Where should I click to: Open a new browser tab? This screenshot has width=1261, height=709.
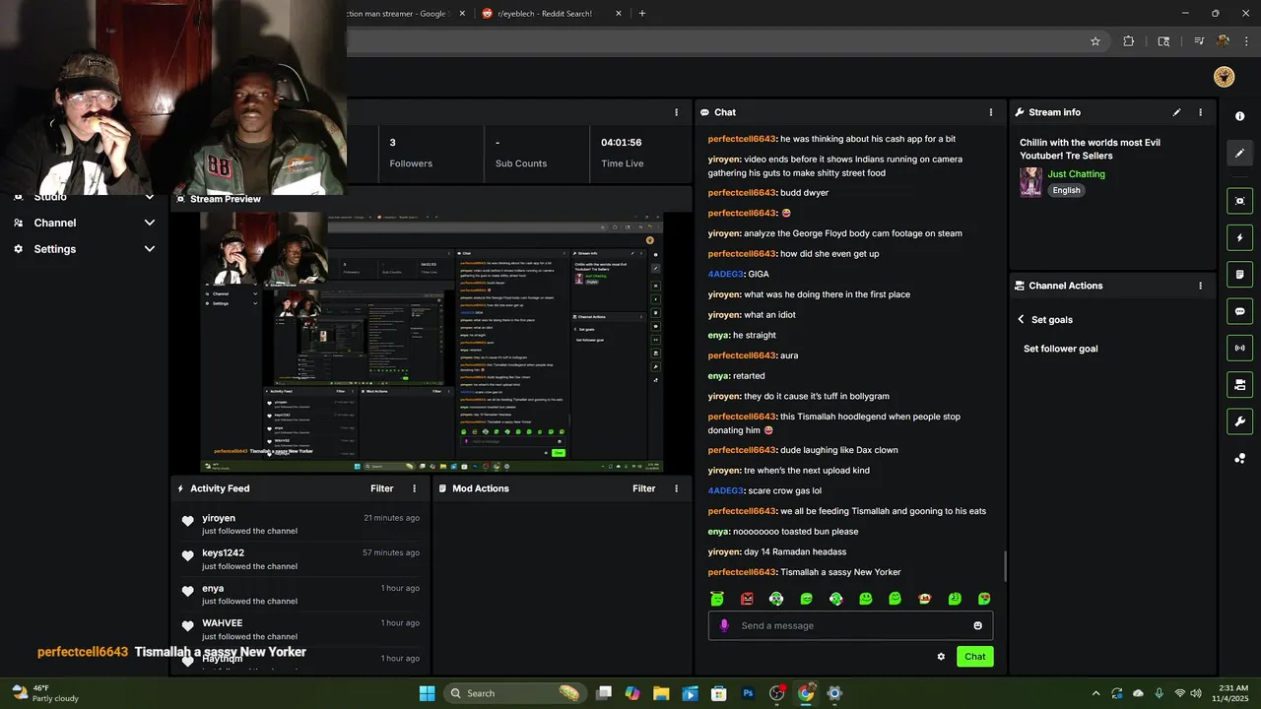(x=642, y=13)
